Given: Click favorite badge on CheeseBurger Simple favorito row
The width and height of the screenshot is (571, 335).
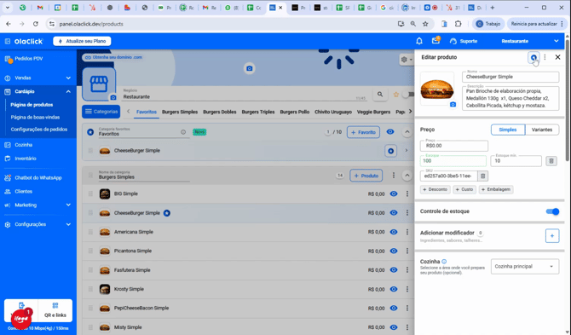Looking at the screenshot, I should pyautogui.click(x=390, y=151).
